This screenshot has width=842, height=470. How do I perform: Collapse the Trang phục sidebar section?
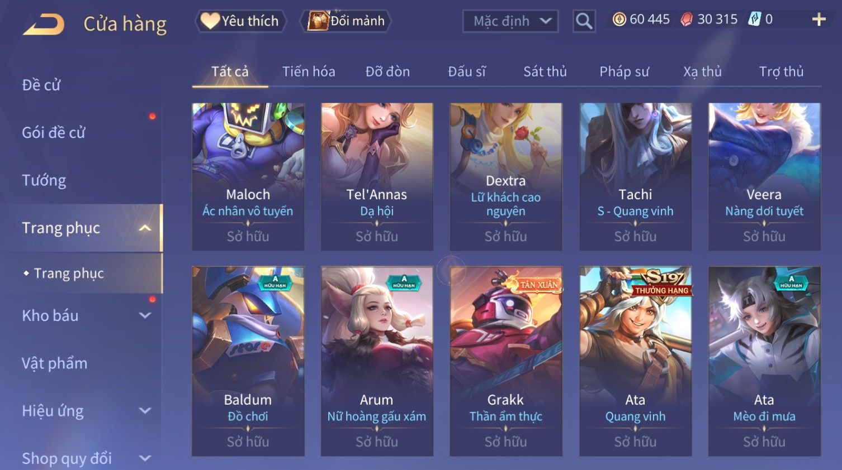[145, 228]
